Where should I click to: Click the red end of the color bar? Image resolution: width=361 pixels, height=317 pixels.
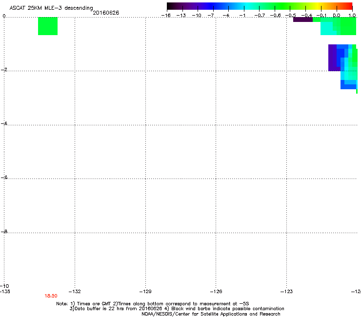(x=349, y=6)
